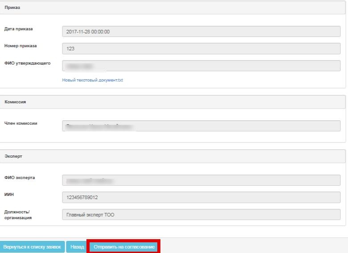Click the 'Дата приказа' label
Viewport: 348px width, 253px height.
[18, 29]
